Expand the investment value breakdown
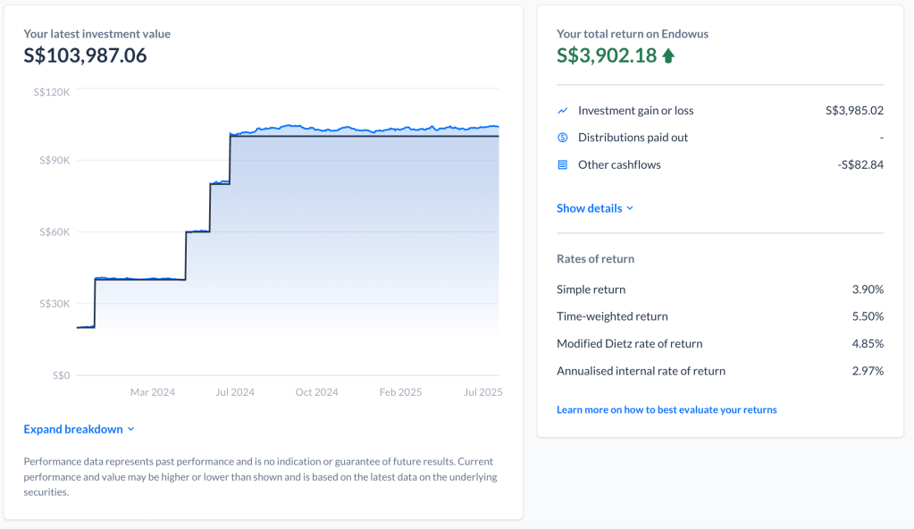The width and height of the screenshot is (914, 529). click(x=73, y=430)
